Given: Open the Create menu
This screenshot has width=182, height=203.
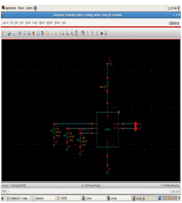Looking at the screenshot, I should [28, 23].
